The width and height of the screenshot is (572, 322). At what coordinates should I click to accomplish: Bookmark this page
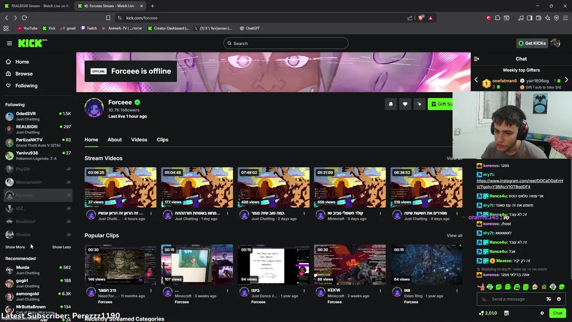(108, 18)
